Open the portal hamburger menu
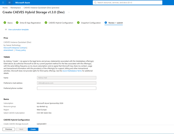Image resolution: width=174 pixels, height=134 pixels. (x=9, y=2)
